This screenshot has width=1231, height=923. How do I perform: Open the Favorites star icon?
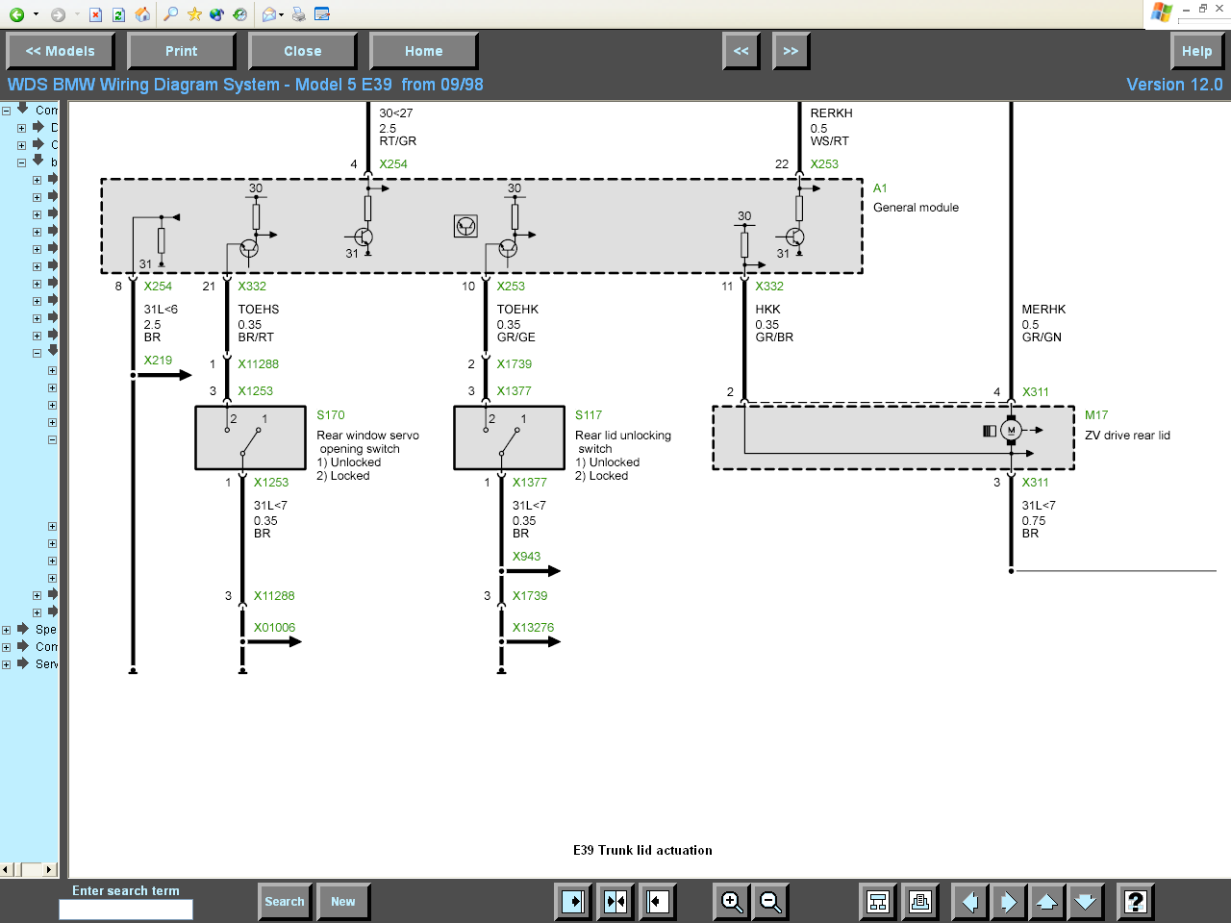pyautogui.click(x=194, y=14)
